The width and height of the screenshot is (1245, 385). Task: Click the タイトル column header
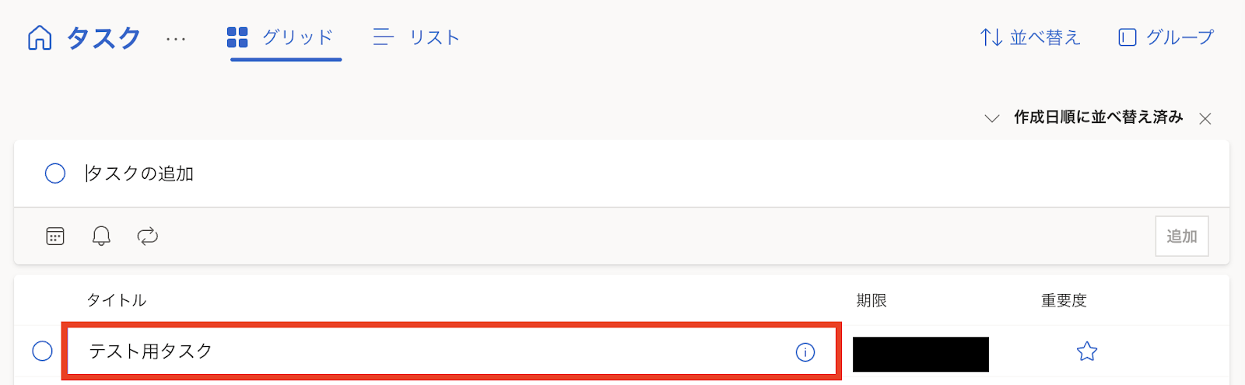pyautogui.click(x=116, y=300)
